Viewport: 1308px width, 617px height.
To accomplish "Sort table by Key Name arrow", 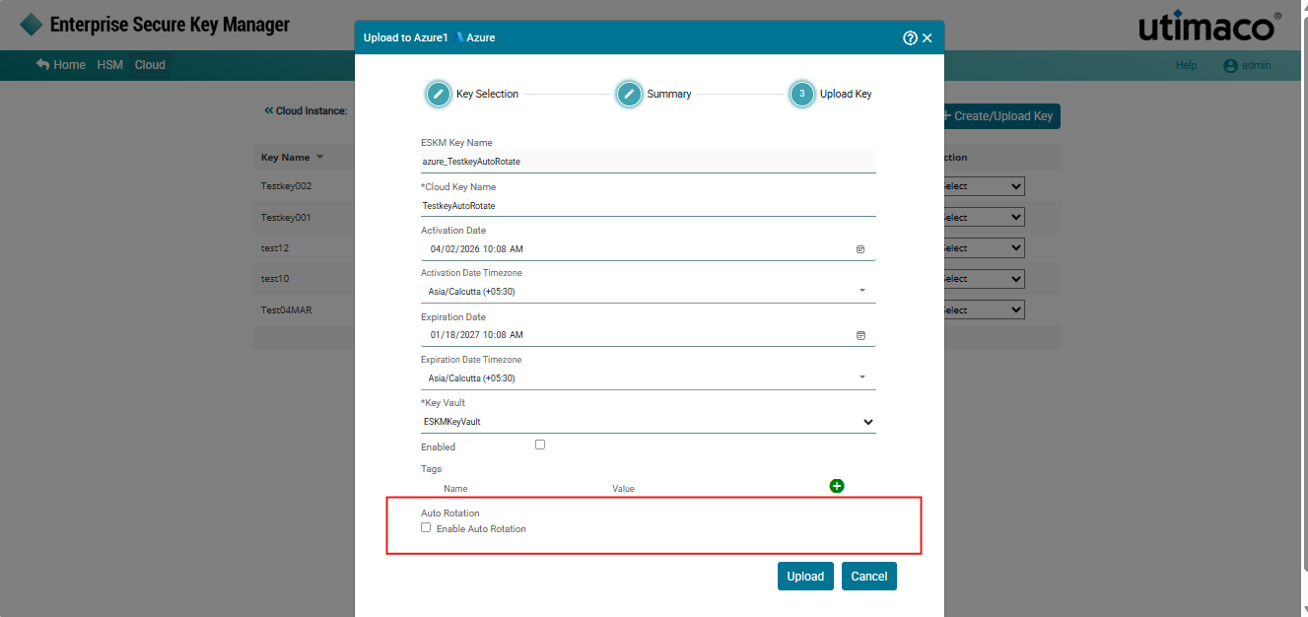I will tap(319, 158).
